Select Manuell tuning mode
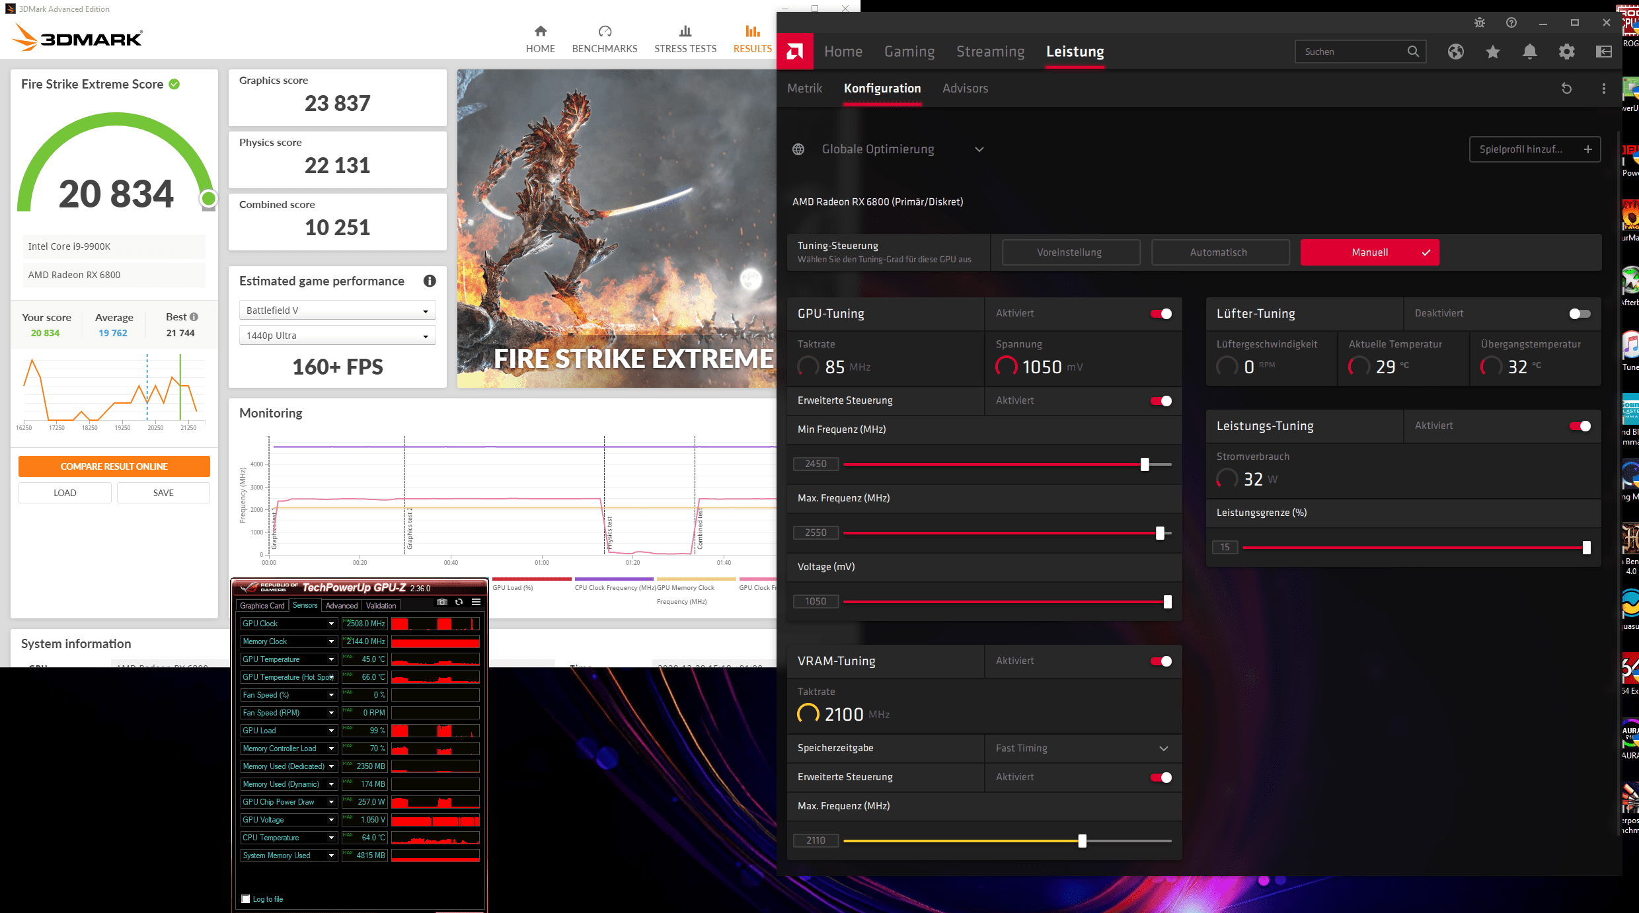 tap(1370, 252)
